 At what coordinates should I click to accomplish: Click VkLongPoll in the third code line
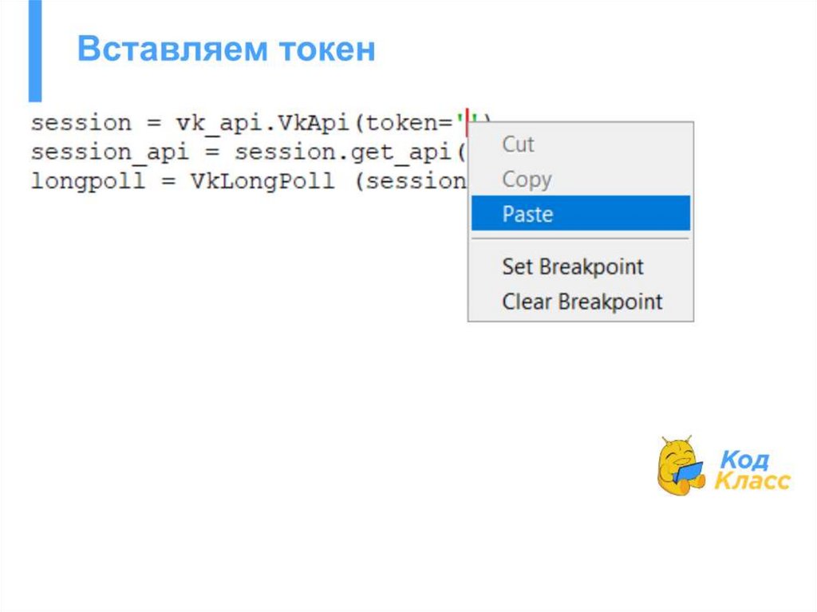tap(262, 180)
